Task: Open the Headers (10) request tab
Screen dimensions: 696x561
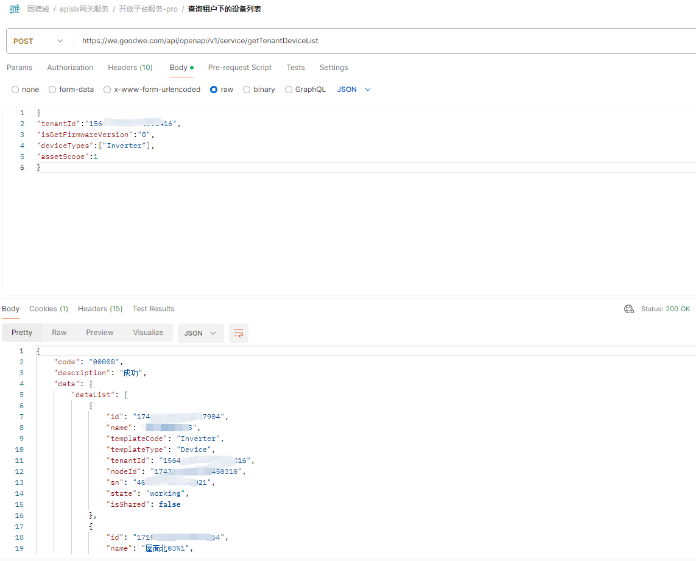Action: point(130,68)
